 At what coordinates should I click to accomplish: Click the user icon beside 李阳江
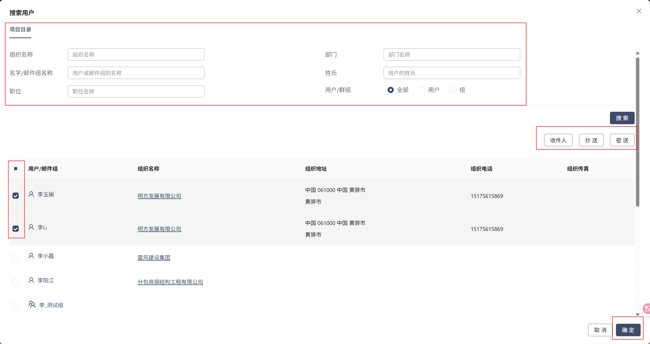pos(31,280)
